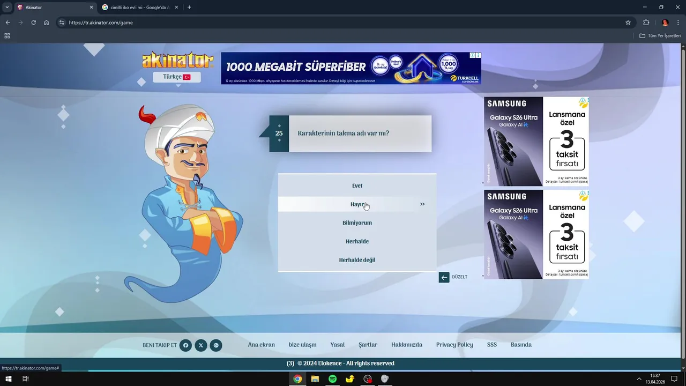Open the yellow duck taskbar app
The width and height of the screenshot is (686, 386).
coord(350,378)
